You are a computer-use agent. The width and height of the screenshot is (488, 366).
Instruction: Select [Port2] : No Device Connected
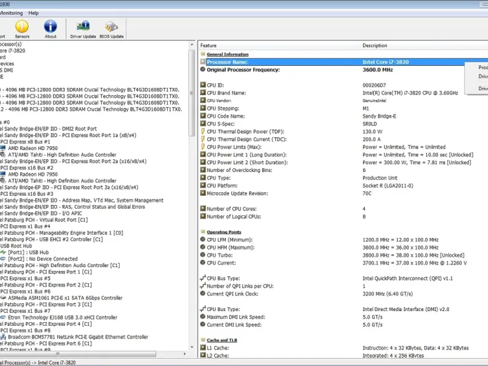(43, 259)
